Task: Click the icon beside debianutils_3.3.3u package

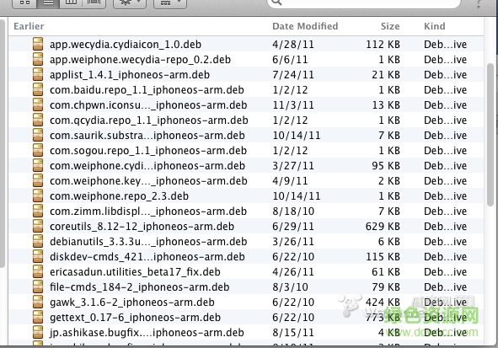Action: pos(38,242)
